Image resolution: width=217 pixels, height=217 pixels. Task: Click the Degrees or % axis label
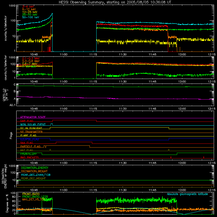click(7, 203)
